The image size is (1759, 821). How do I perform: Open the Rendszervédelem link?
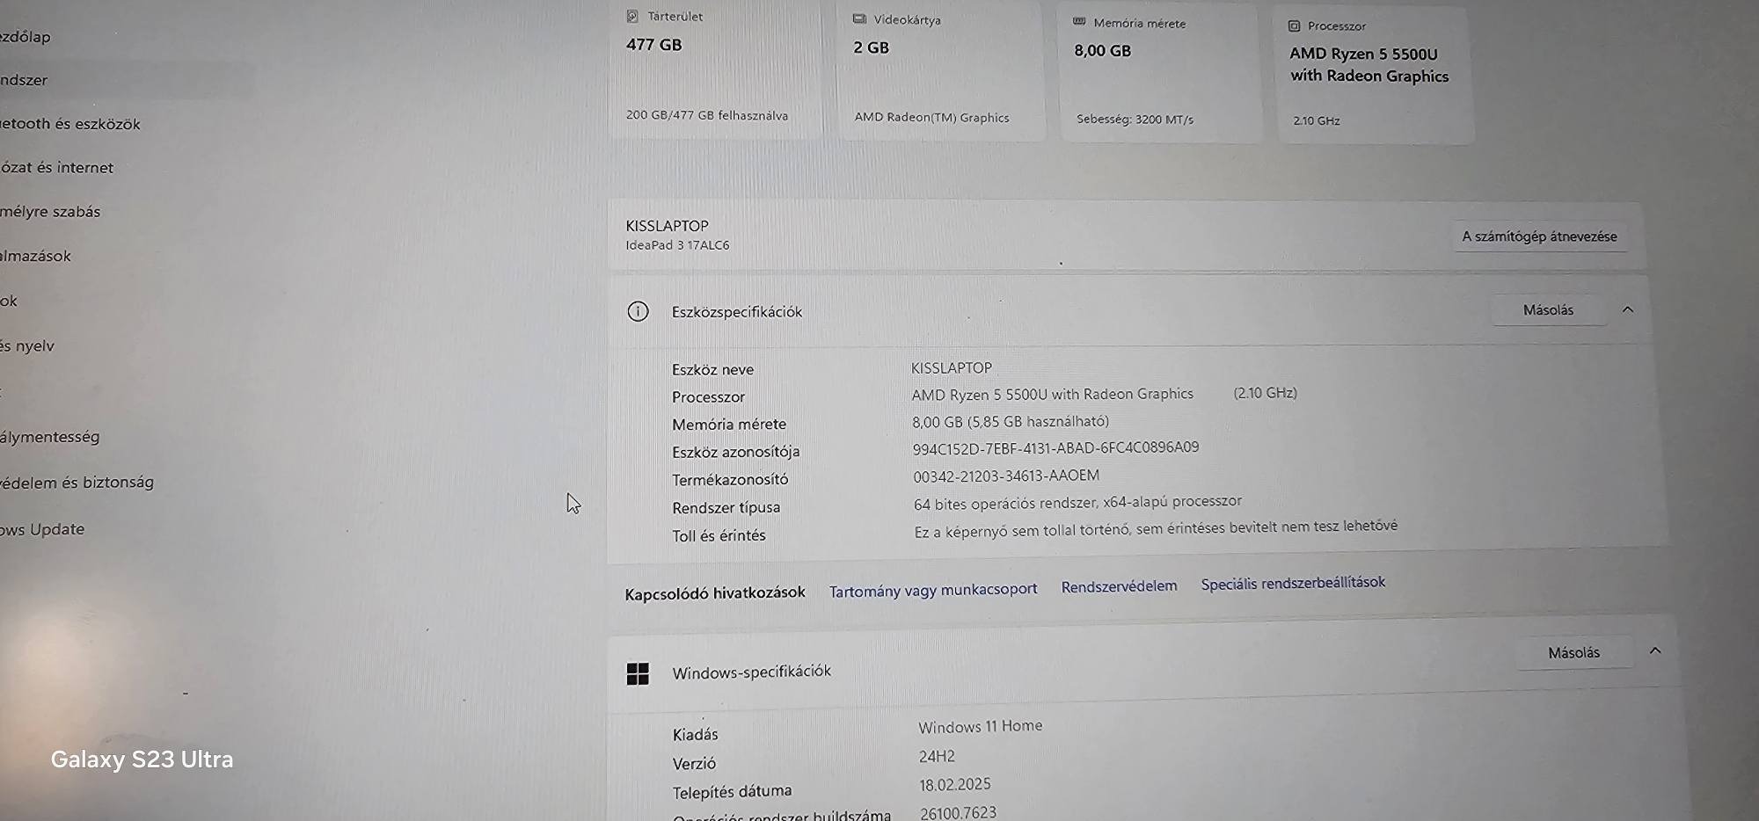1119,586
